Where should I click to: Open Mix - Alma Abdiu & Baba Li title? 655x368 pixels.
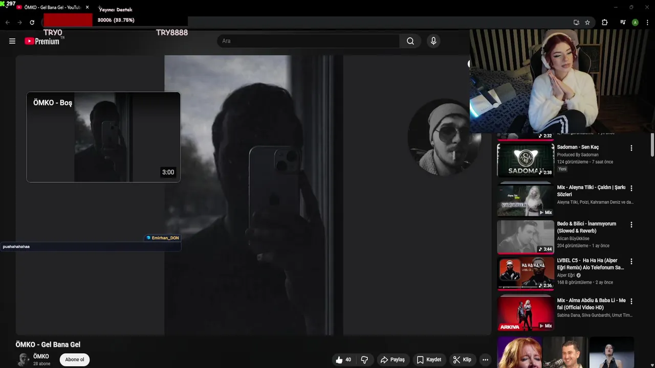[591, 304]
